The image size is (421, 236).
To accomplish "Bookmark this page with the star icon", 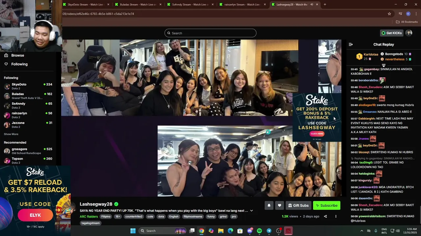I will 389,14.
